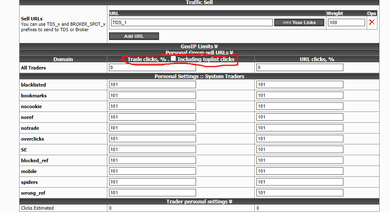
Task: Edit spiders trade clicks field
Action: pyautogui.click(x=152, y=182)
